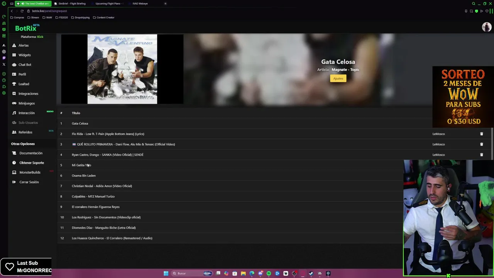Open the browser sidebar history clock

click(x=4, y=80)
